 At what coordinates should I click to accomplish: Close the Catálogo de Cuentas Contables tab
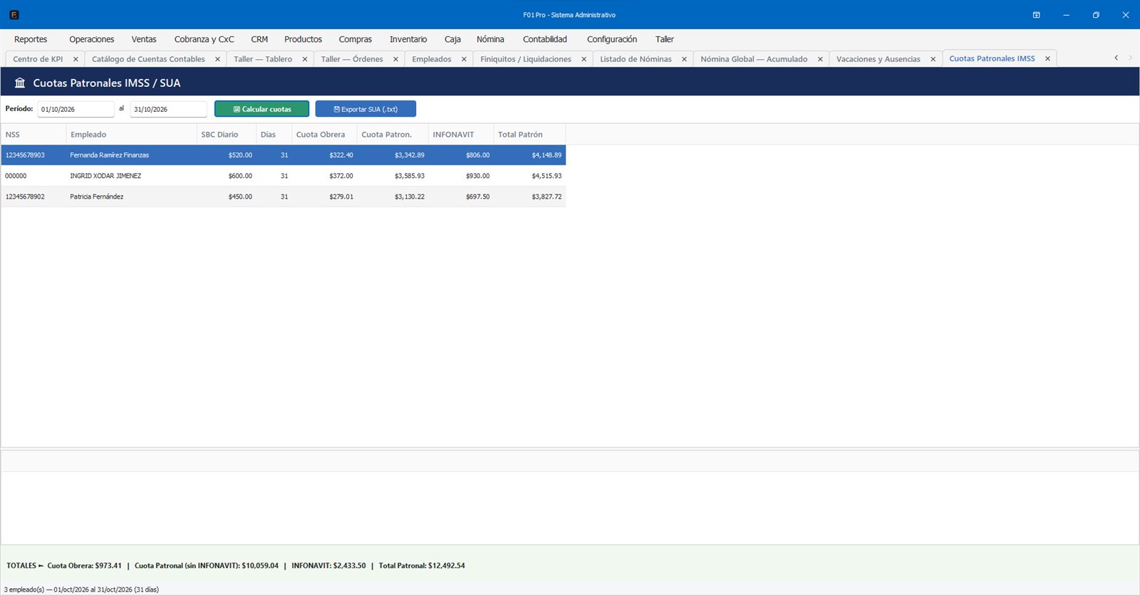(217, 59)
